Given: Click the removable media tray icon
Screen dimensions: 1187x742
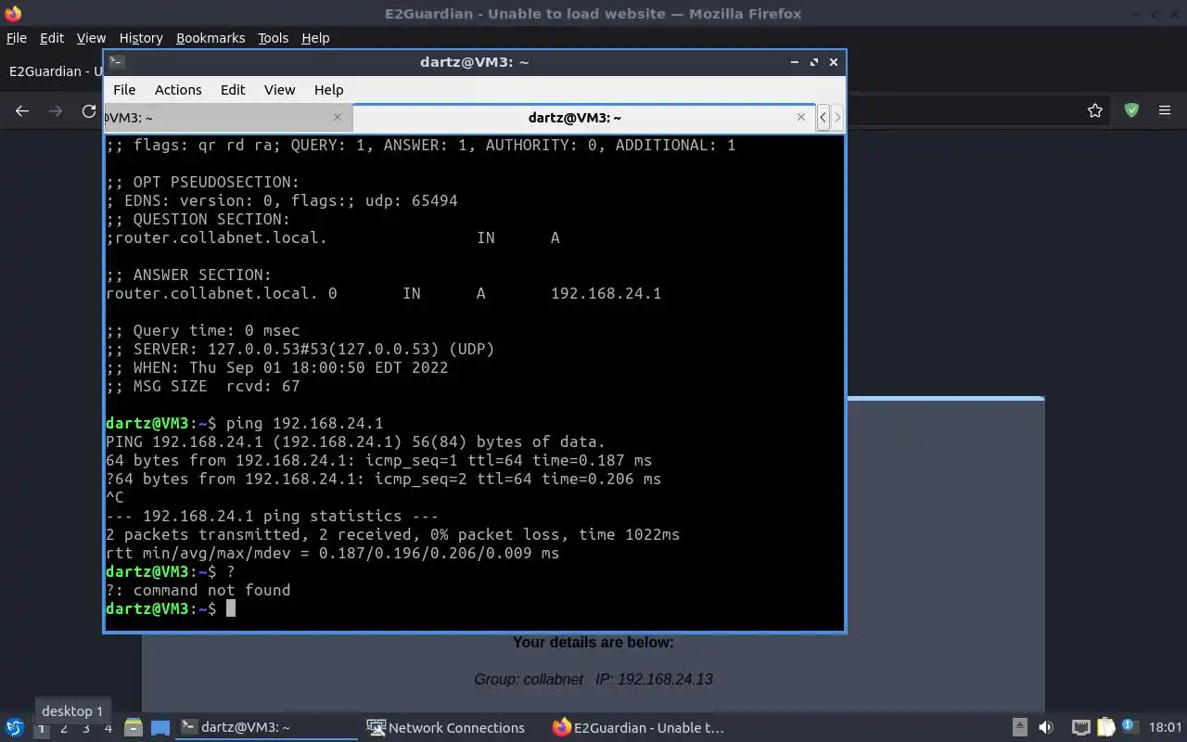Looking at the screenshot, I should [1019, 728].
